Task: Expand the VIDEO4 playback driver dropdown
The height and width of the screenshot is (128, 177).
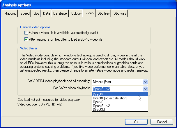Action: [x=146, y=82]
